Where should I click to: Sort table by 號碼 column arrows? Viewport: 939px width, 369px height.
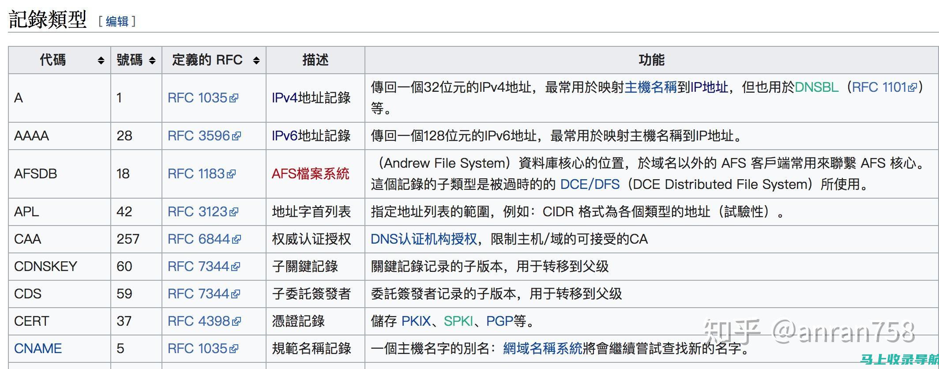click(152, 60)
